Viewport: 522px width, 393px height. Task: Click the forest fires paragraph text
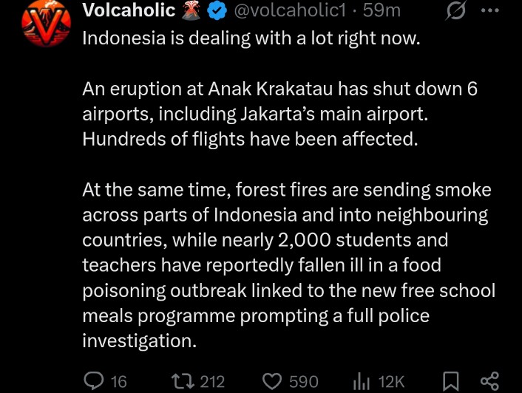pos(288,265)
